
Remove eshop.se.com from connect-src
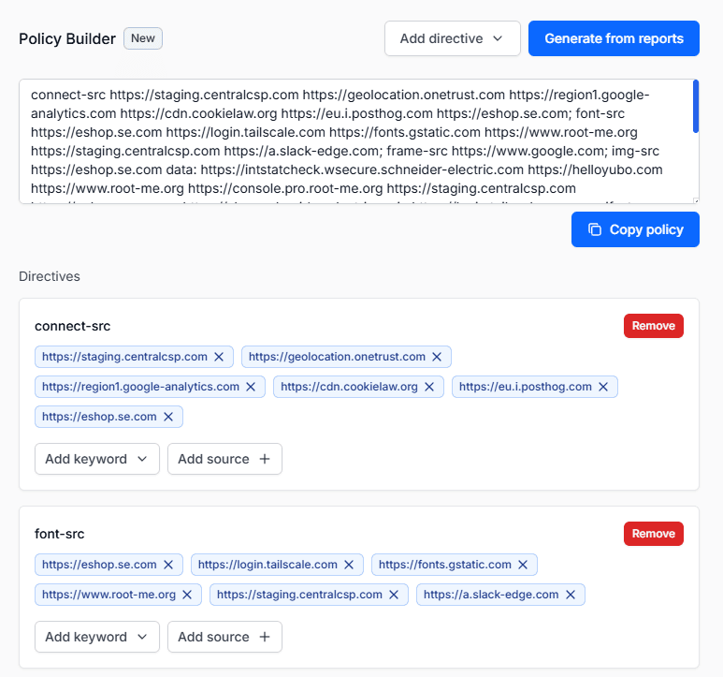[168, 417]
